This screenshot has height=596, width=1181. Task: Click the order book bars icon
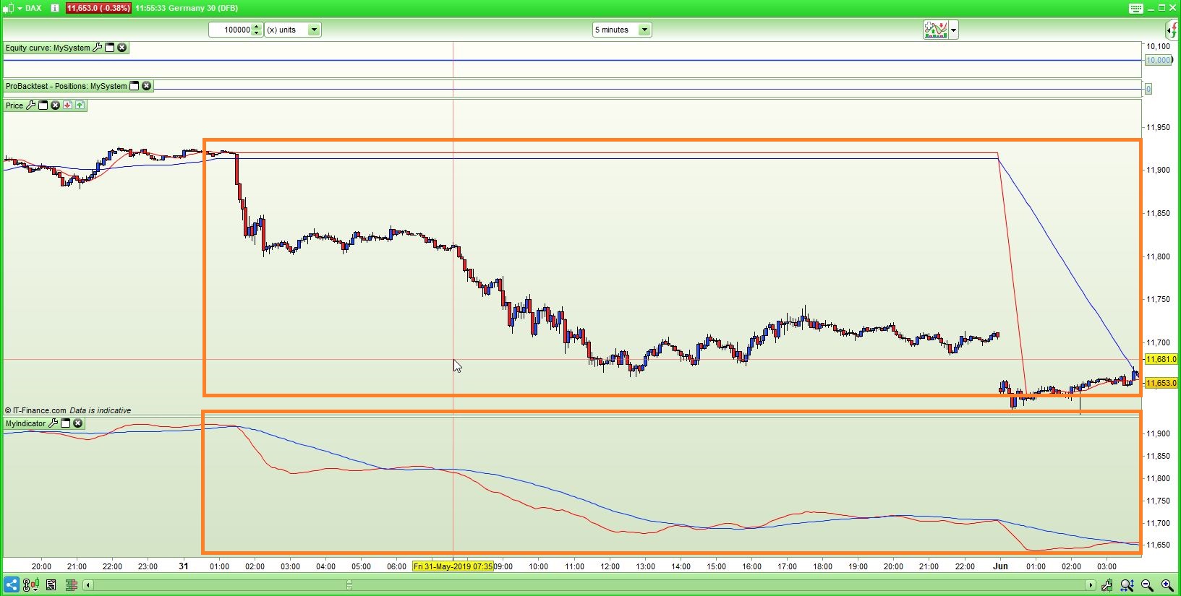pyautogui.click(x=72, y=585)
